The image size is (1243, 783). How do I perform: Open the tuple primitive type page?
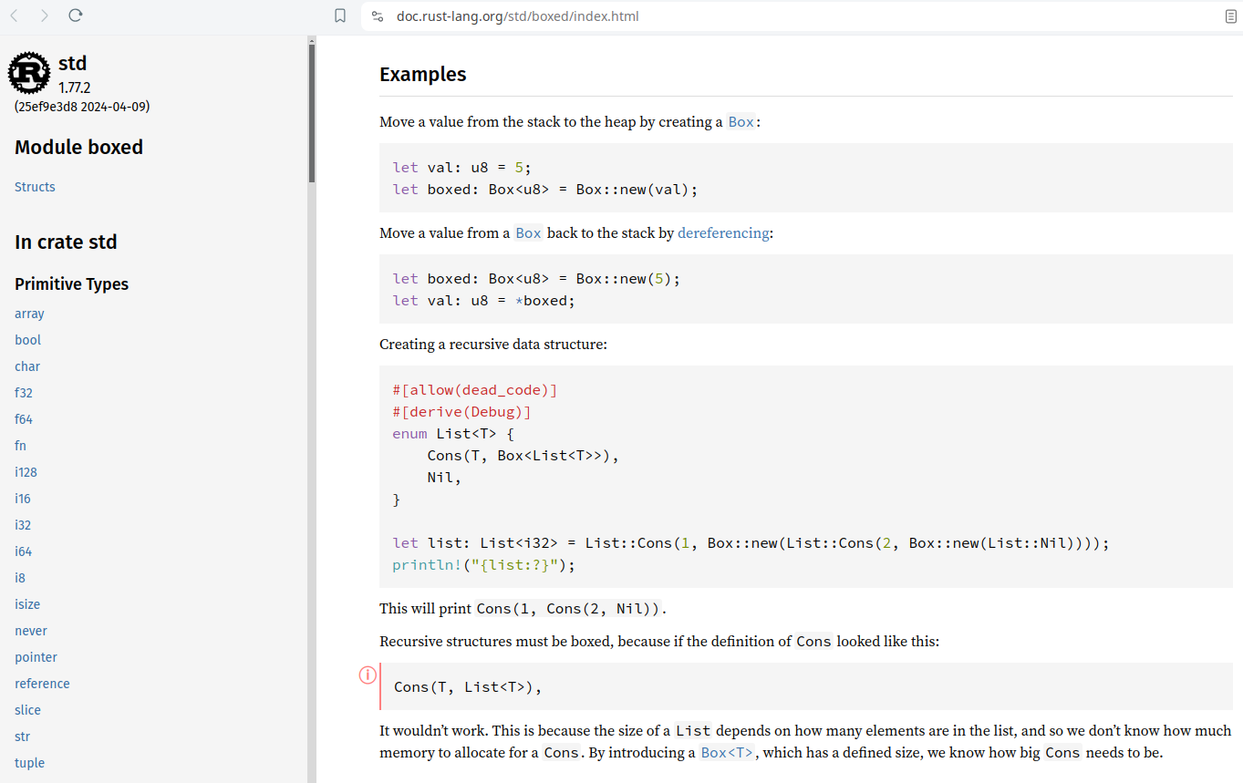(x=29, y=763)
